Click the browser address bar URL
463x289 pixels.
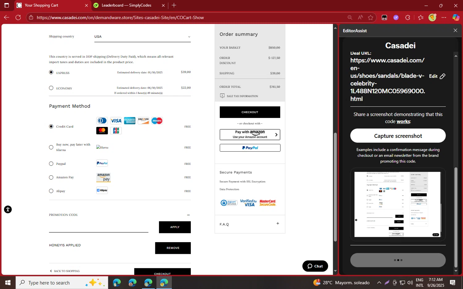(120, 18)
